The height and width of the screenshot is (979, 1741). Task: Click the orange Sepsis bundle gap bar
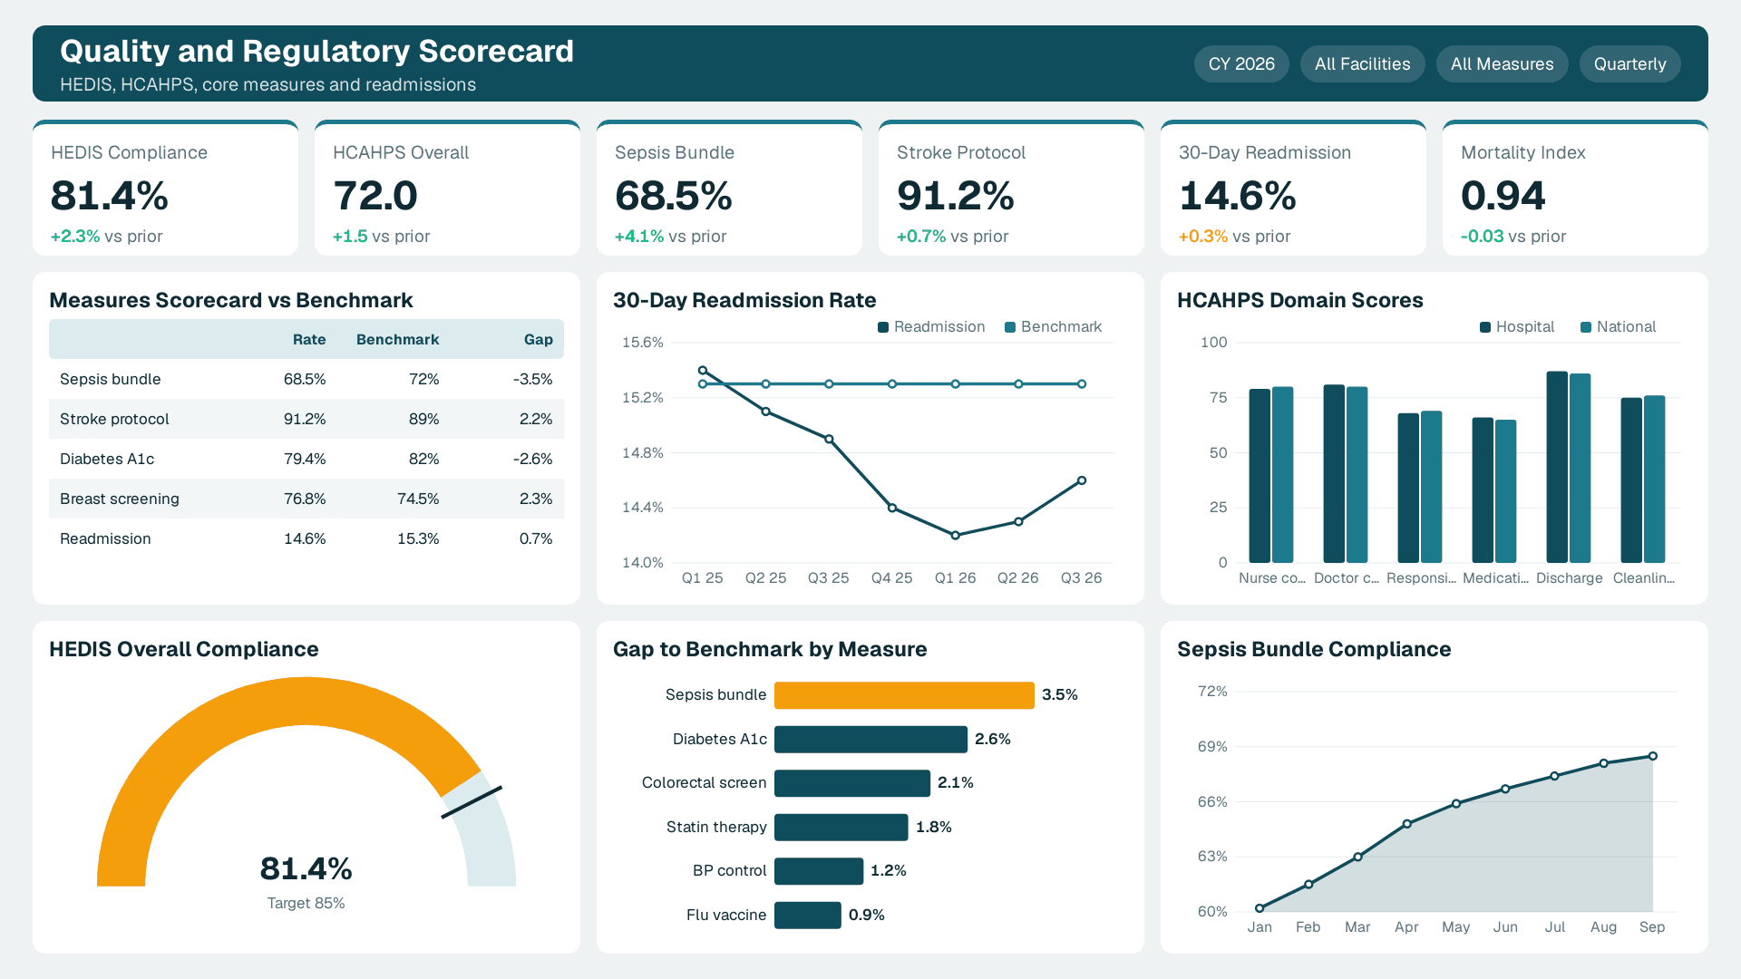904,695
